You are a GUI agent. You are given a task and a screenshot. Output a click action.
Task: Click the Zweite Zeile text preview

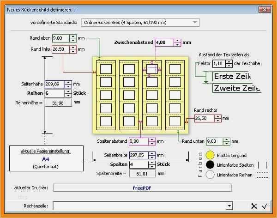pos(237,88)
